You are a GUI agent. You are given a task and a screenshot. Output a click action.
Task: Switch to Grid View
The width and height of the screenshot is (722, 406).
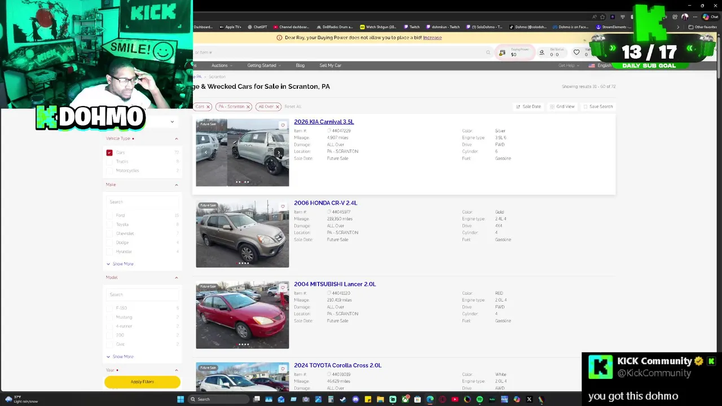pyautogui.click(x=562, y=107)
